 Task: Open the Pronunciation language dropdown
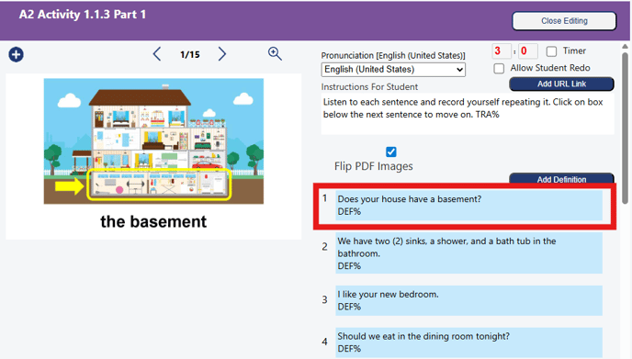(x=393, y=69)
